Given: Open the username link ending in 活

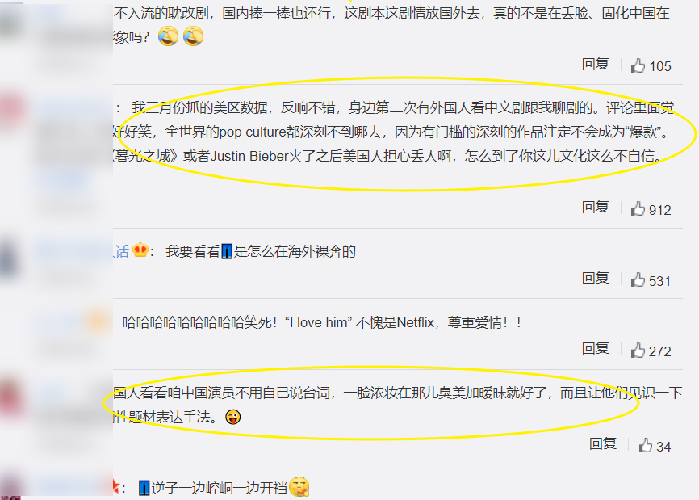Looking at the screenshot, I should [x=121, y=251].
